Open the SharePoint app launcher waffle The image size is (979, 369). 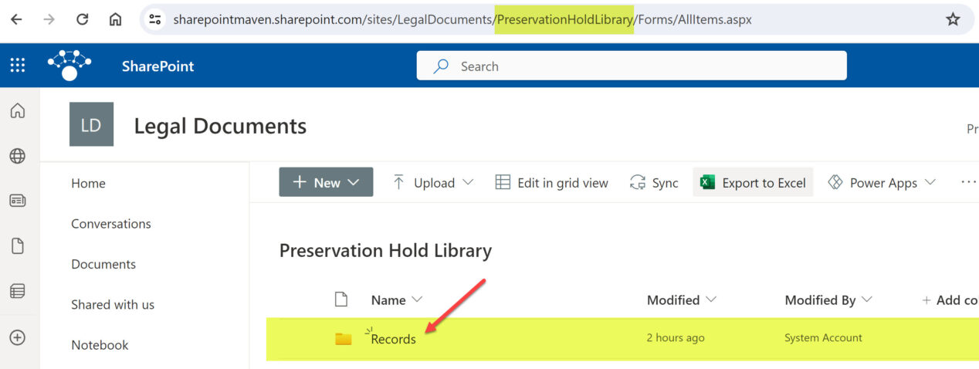point(17,66)
